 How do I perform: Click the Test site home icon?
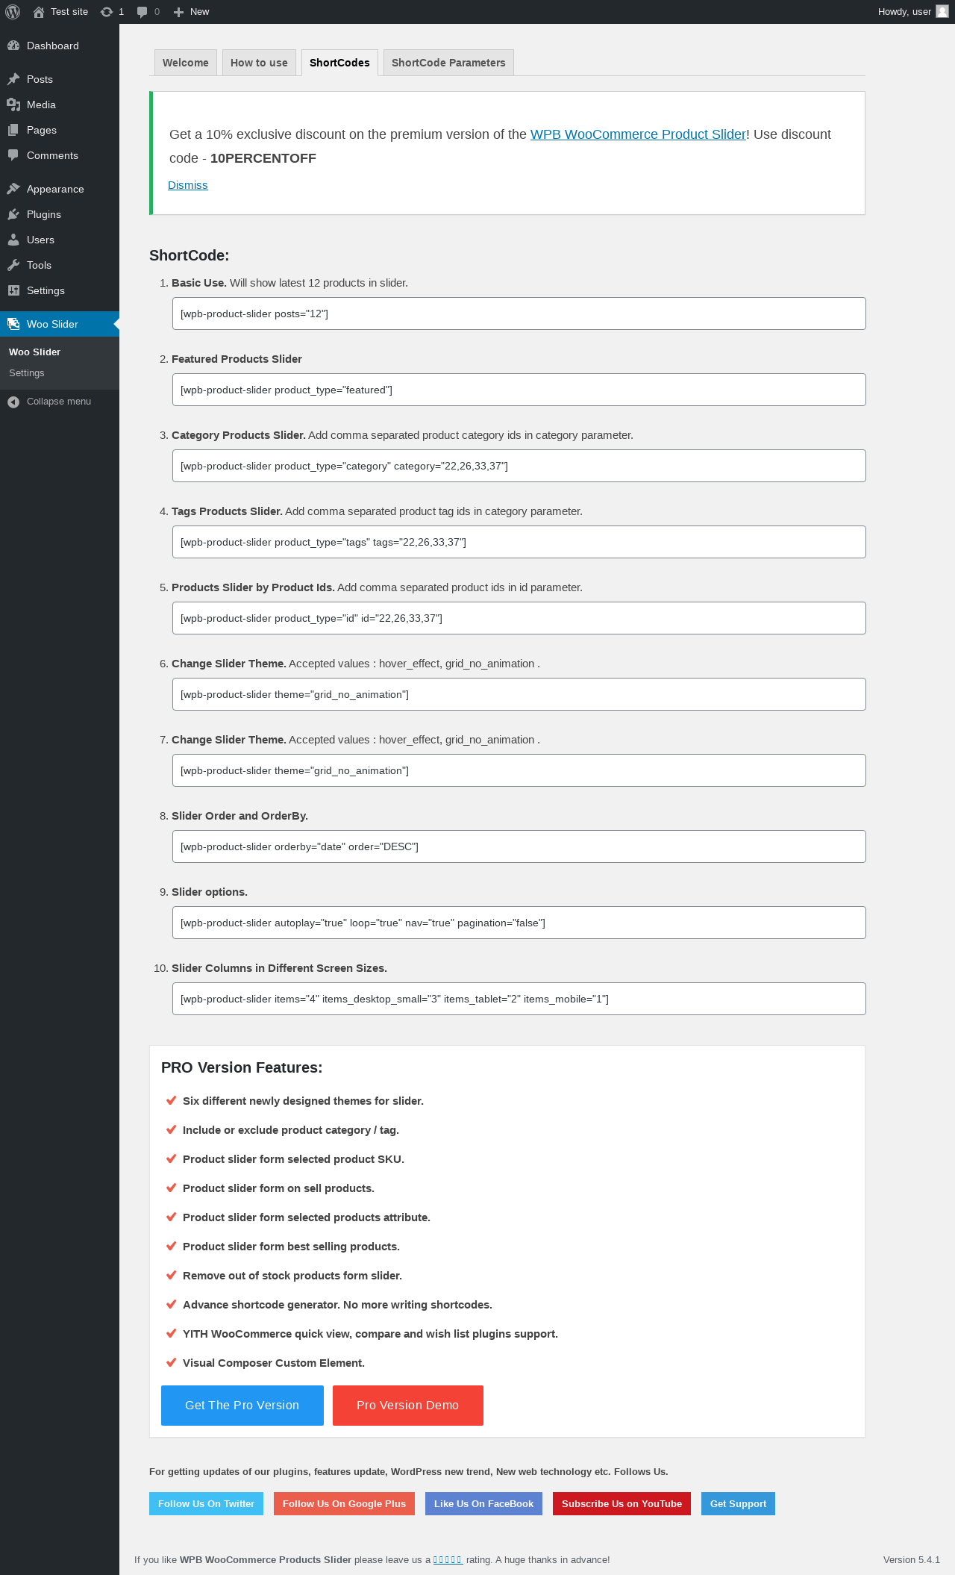pos(39,12)
